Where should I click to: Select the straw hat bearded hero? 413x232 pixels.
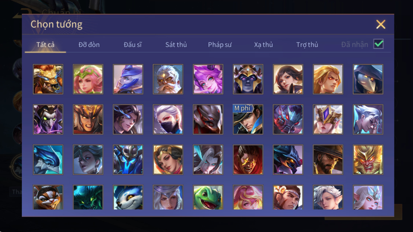click(x=328, y=160)
